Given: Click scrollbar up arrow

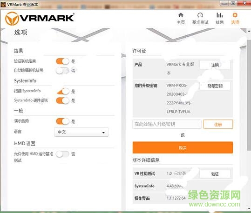Looking at the screenshot, I should tap(249, 31).
